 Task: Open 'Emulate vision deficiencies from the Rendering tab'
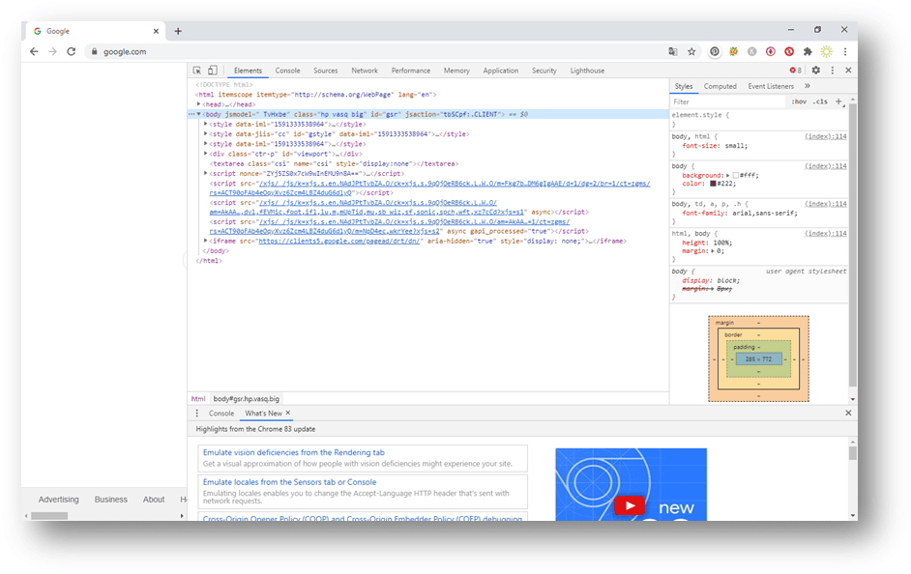[293, 452]
